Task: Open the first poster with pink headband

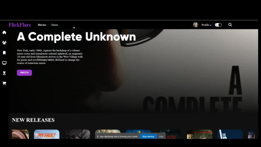Action: pyautogui.click(x=20, y=134)
